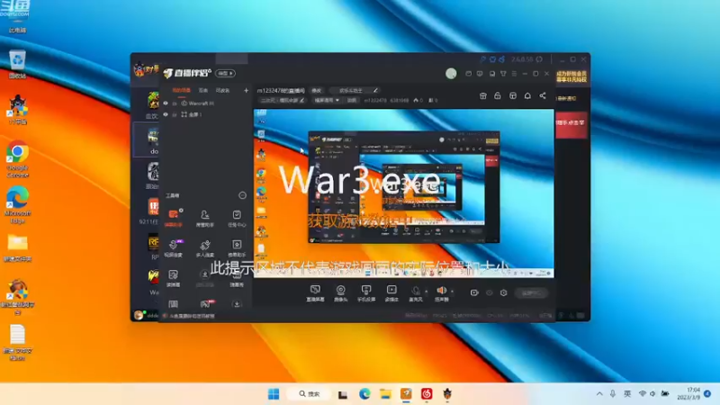
Task: Open notifications bell icon above the preview
Action: click(x=527, y=95)
